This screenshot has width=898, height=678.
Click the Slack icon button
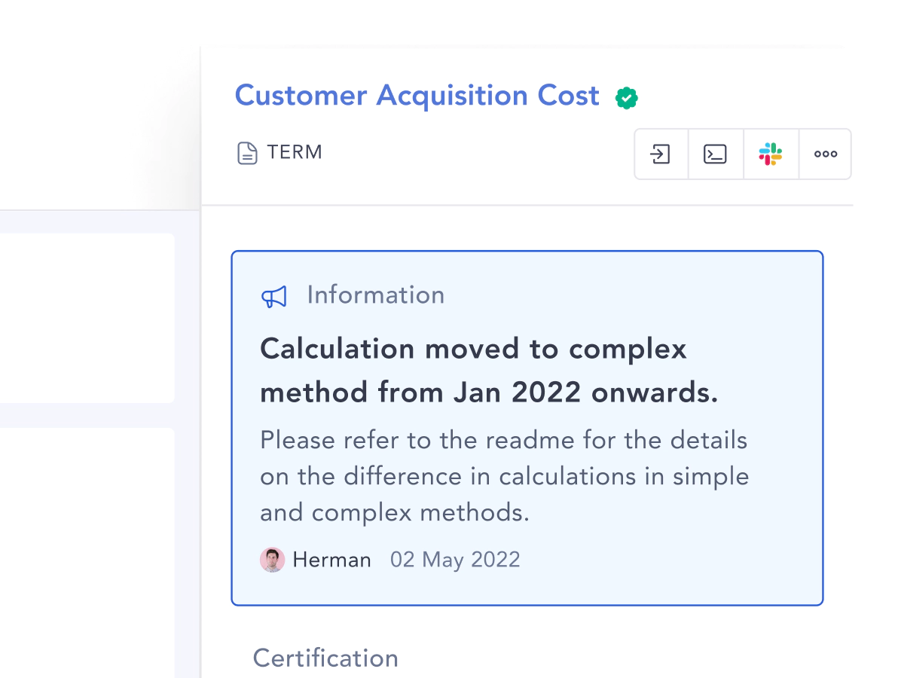coord(770,154)
